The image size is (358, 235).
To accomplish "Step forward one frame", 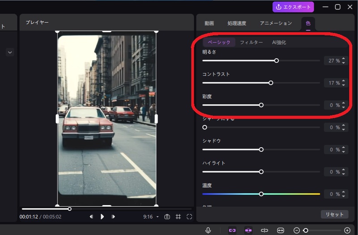I will (x=113, y=217).
